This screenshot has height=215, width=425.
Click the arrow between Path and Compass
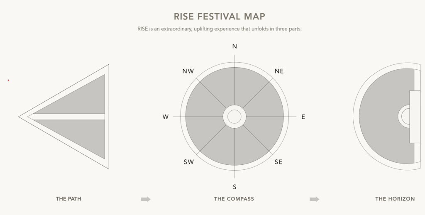146,199
